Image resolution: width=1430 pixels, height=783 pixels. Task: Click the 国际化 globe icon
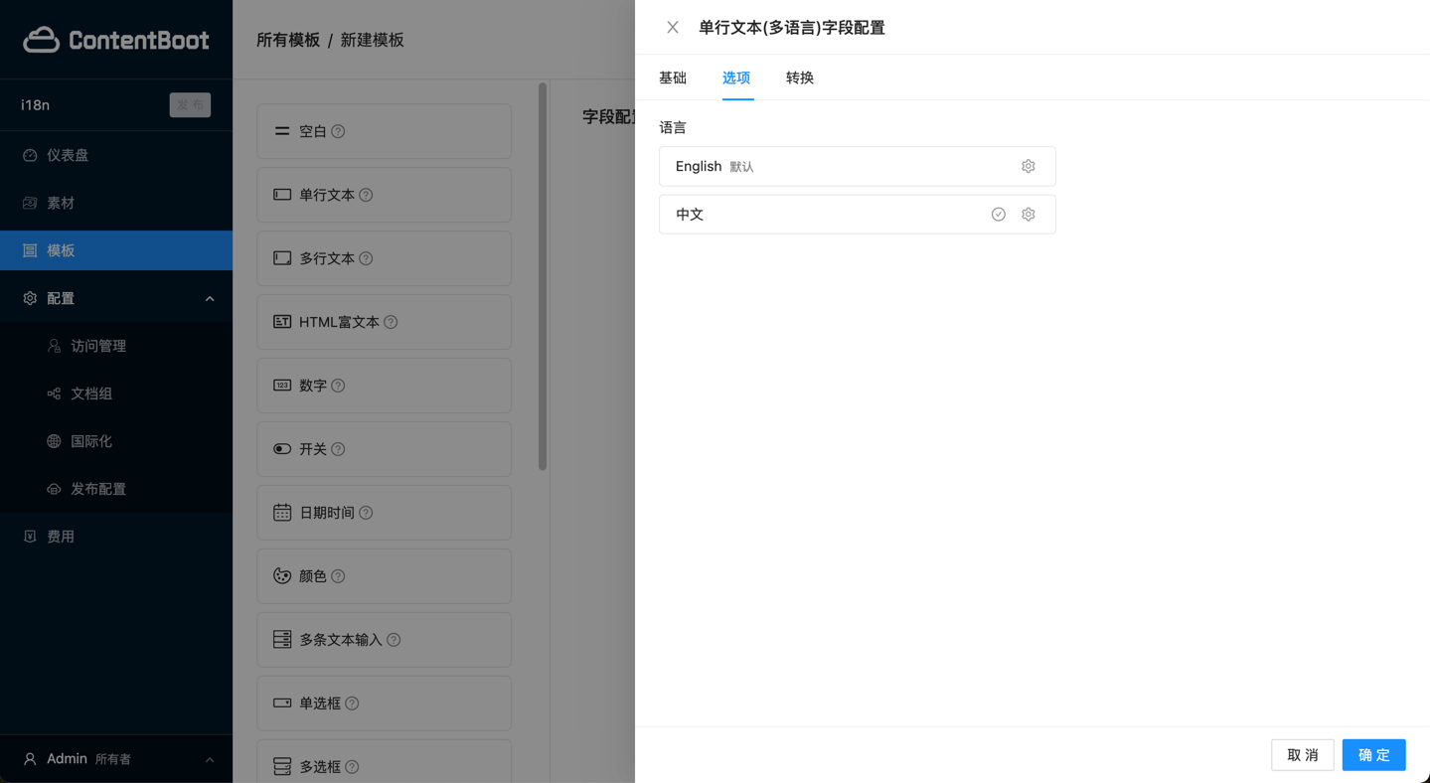point(54,441)
